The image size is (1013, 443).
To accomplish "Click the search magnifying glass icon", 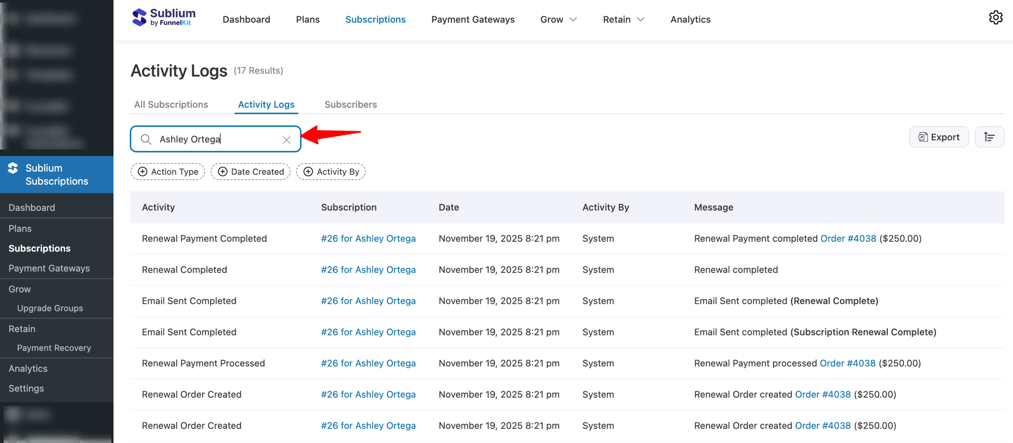I will pyautogui.click(x=146, y=139).
